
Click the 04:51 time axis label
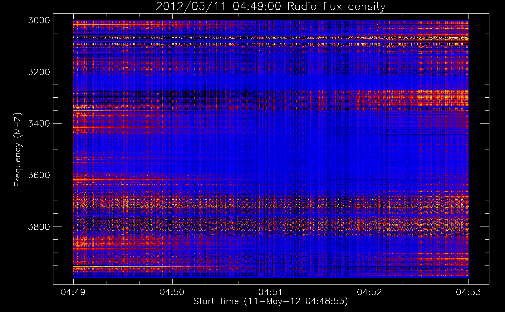pos(271,292)
